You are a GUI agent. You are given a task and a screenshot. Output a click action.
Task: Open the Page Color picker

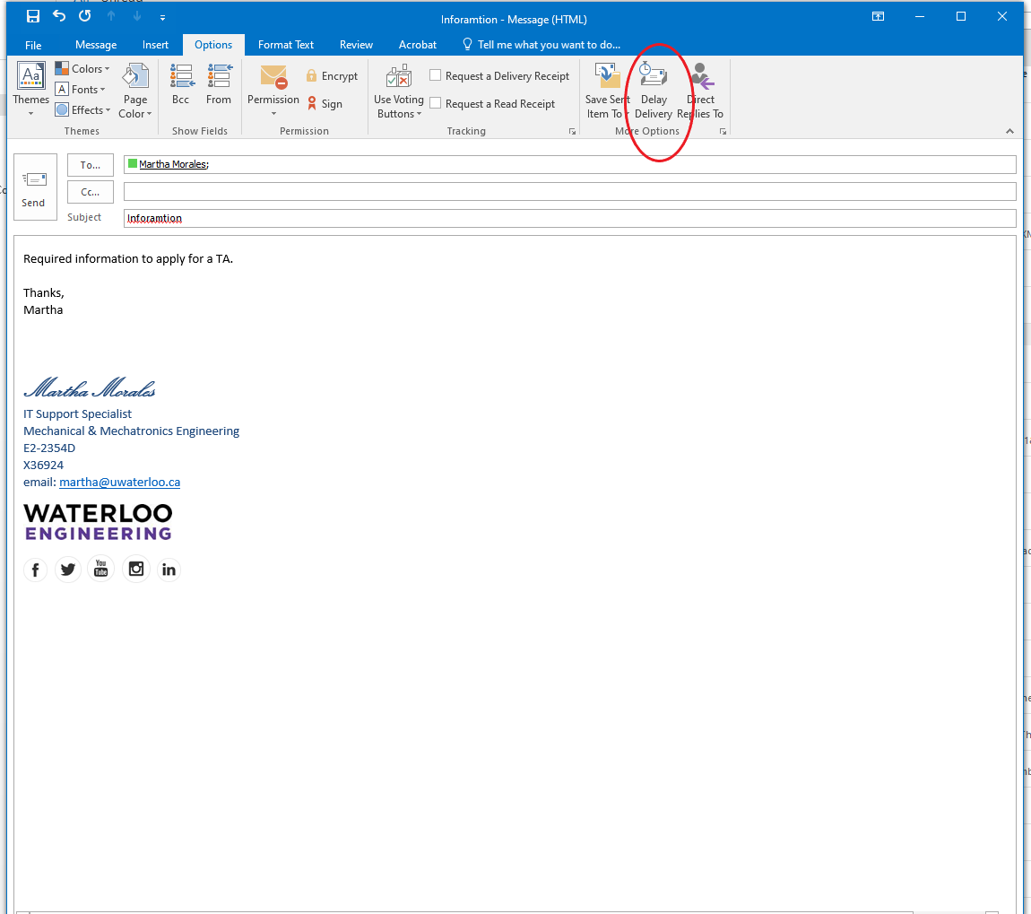(x=136, y=90)
